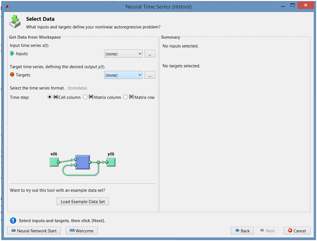
Task: Click the x(t) input block in diagram
Action: [54, 162]
